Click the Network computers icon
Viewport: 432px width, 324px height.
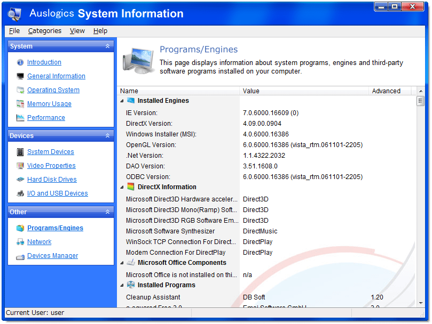point(20,242)
